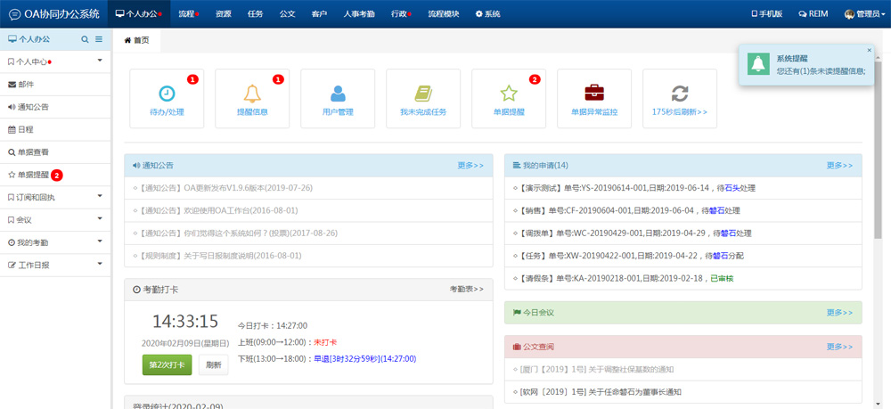Toggle the sidebar list menu icon

[99, 40]
